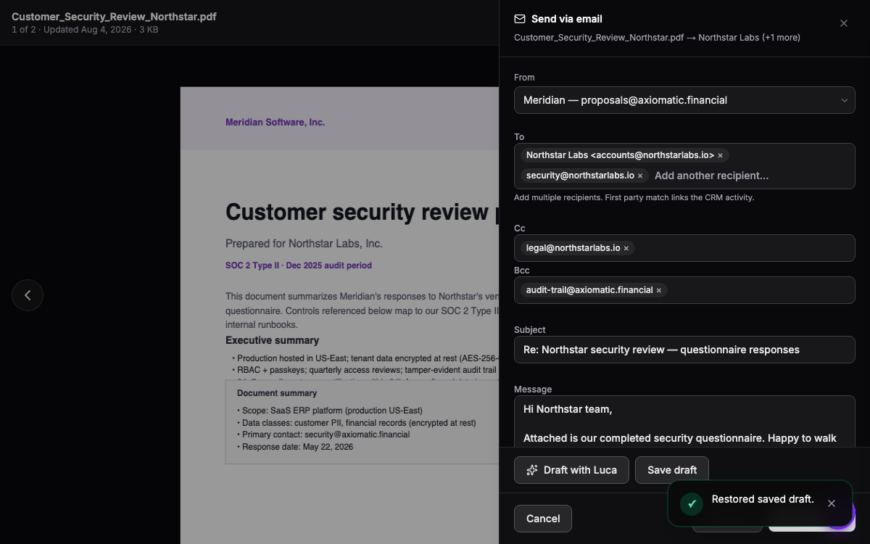870x544 pixels.
Task: Click the Primary contact line in document summary
Action: (323, 434)
